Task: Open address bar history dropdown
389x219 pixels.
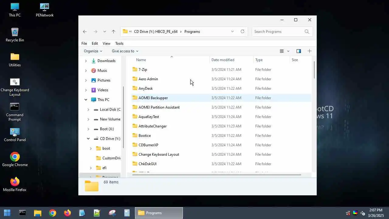Action: pos(232,31)
